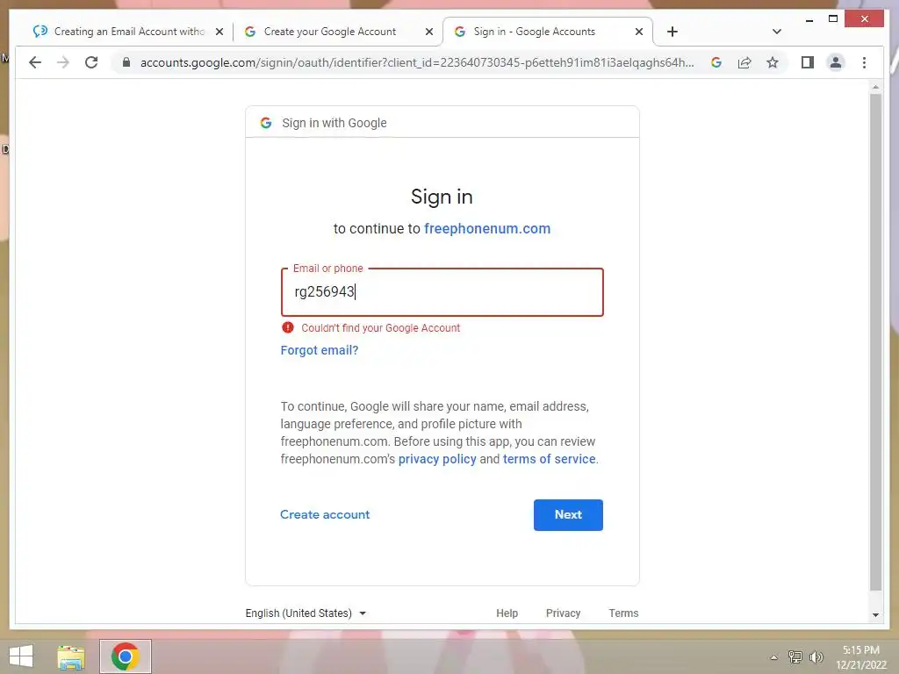Click the page's vertical scrollbar

[875, 342]
